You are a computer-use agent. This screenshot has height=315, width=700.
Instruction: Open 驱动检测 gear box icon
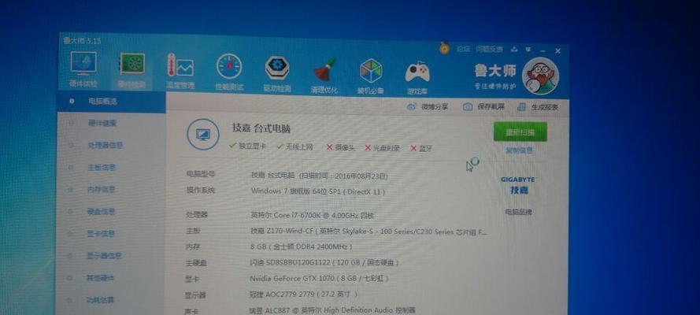pos(277,69)
